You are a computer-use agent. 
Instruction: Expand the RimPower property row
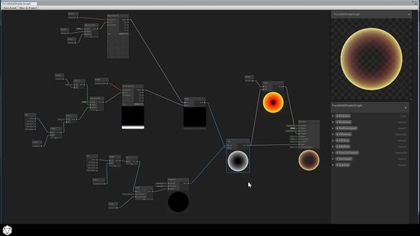point(333,123)
